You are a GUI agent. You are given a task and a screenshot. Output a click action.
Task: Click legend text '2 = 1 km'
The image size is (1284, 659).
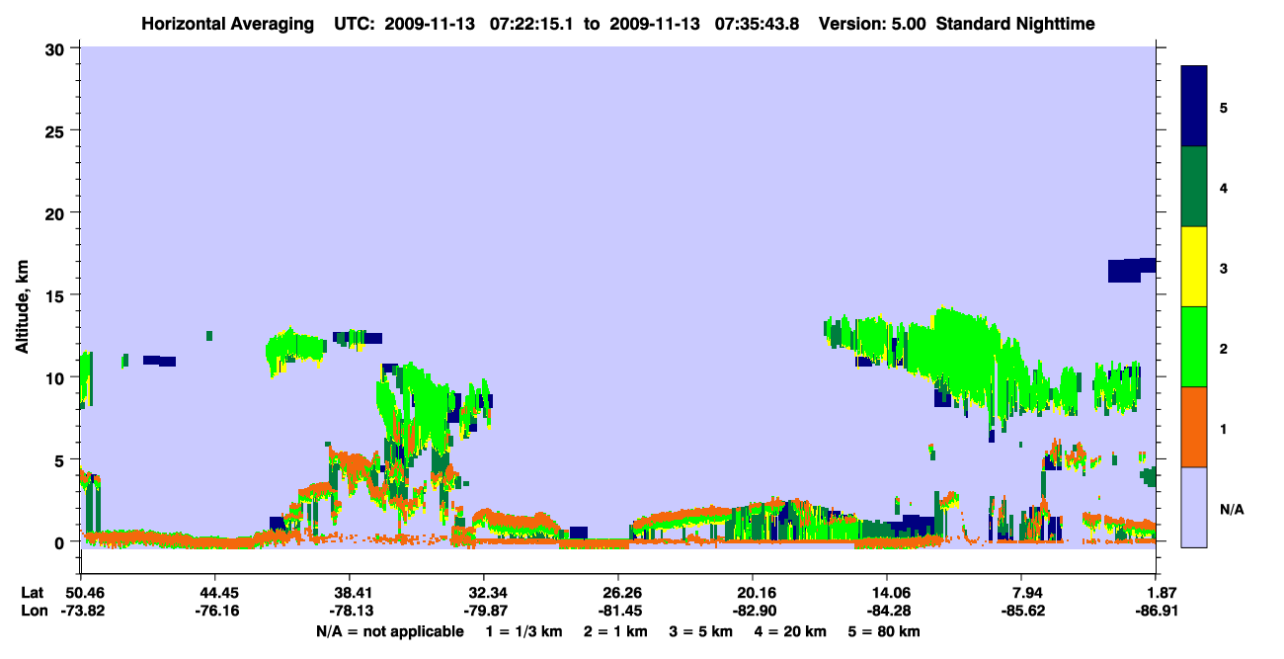pos(617,631)
